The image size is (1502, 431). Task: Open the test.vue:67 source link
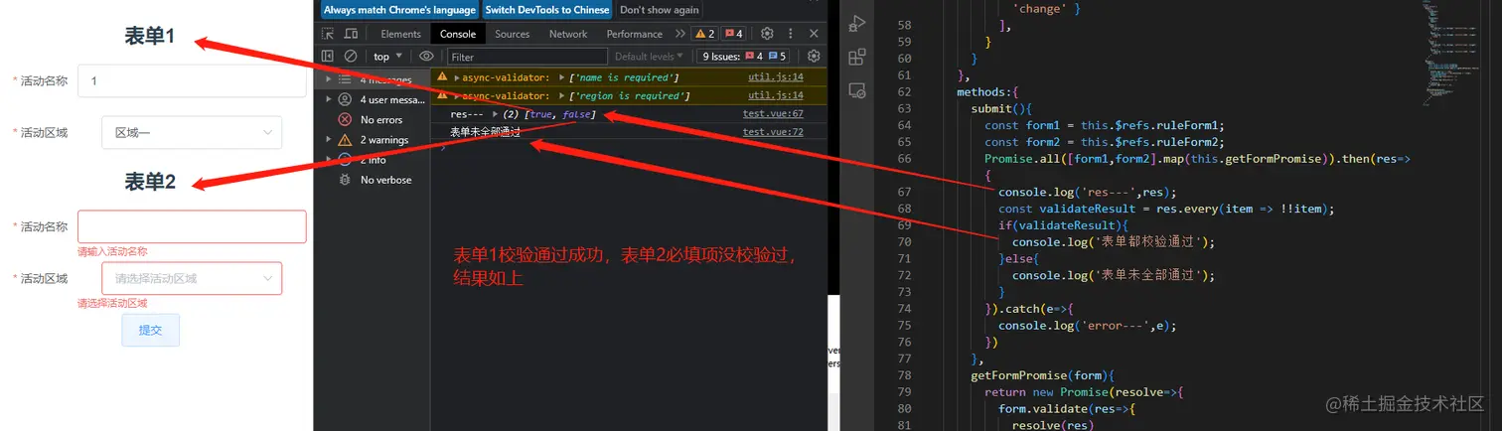click(x=773, y=114)
